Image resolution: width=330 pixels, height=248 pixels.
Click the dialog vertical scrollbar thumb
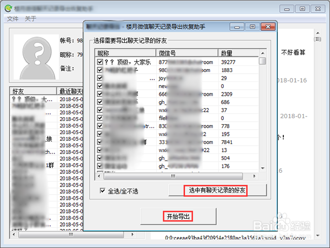263,61
